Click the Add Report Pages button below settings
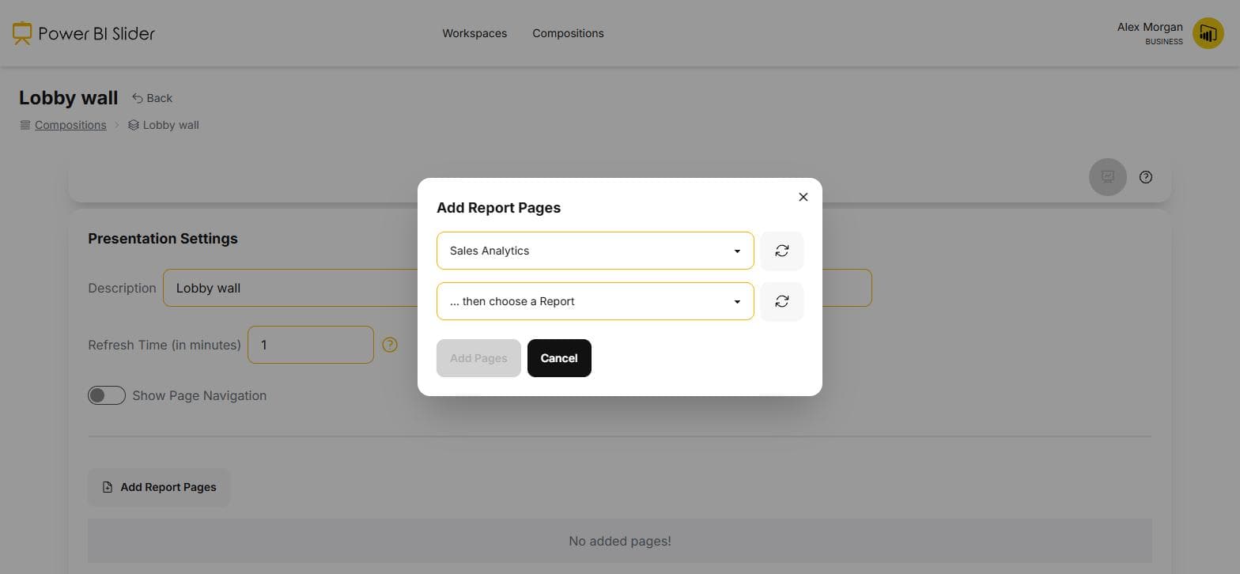Screen dimensions: 1240x574 (159, 487)
